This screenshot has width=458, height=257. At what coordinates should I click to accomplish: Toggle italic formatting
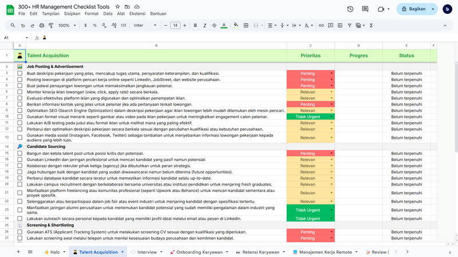tap(205, 26)
